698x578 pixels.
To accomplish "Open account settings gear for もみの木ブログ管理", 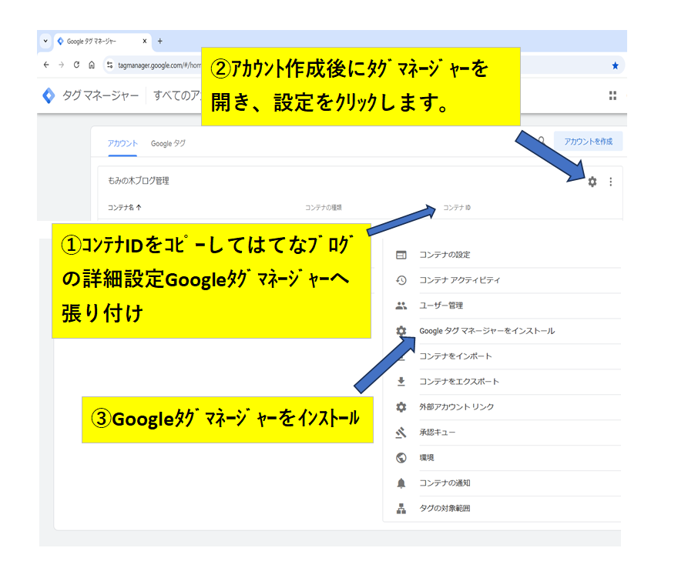I will point(592,182).
